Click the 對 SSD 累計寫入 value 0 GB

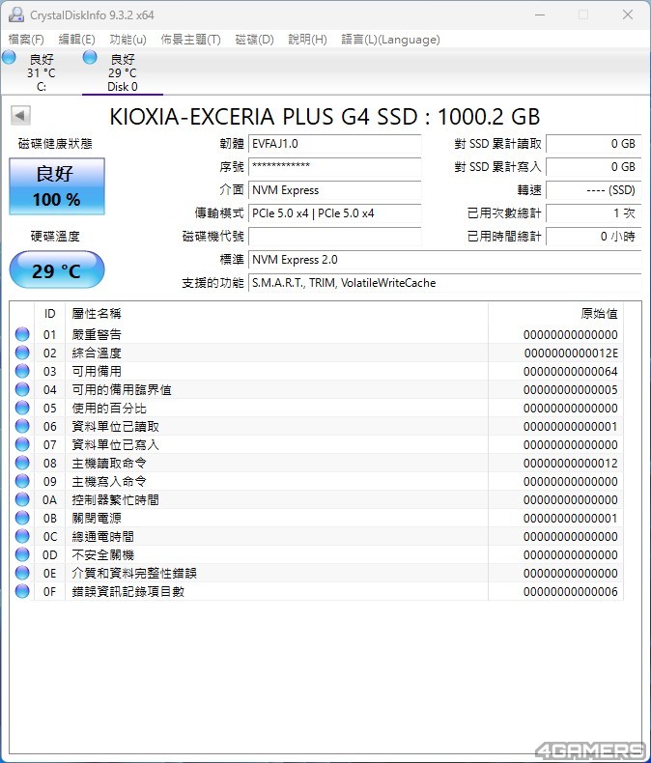coord(594,167)
